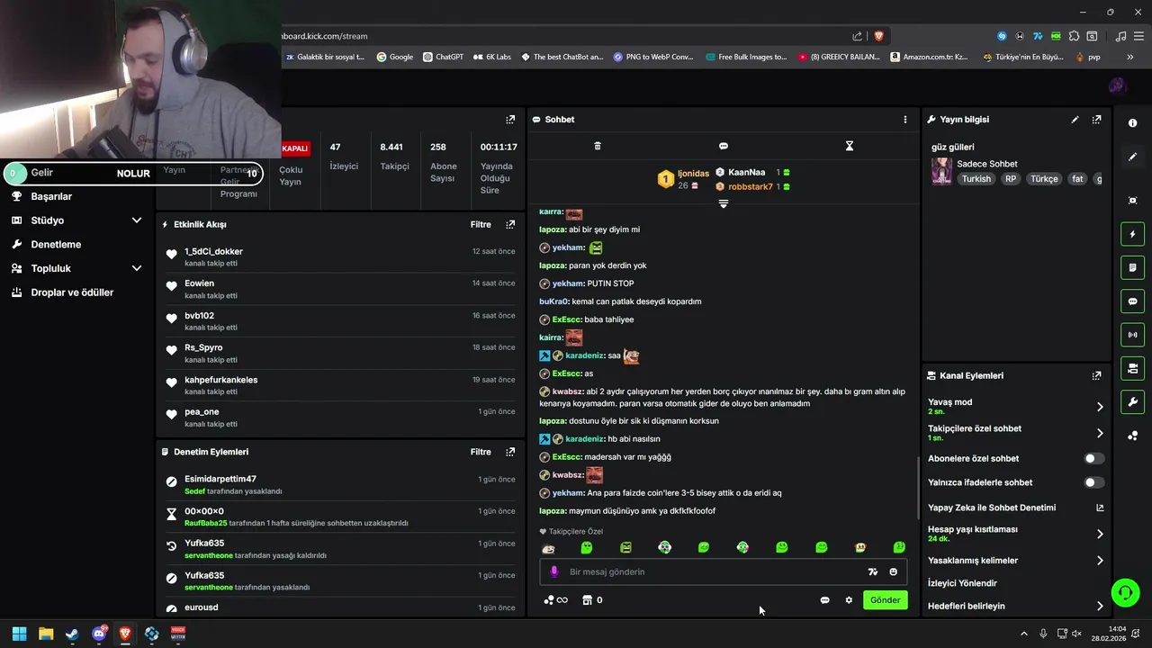Expand Yasaklanmış kelimeler options
1152x648 pixels.
point(1100,561)
